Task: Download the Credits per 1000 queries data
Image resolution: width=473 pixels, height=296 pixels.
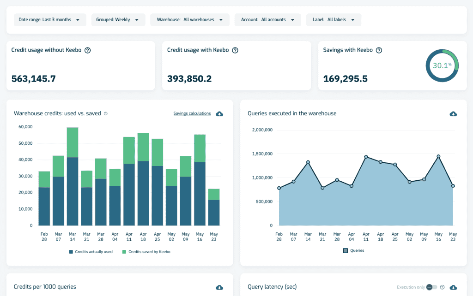Action: coord(219,288)
